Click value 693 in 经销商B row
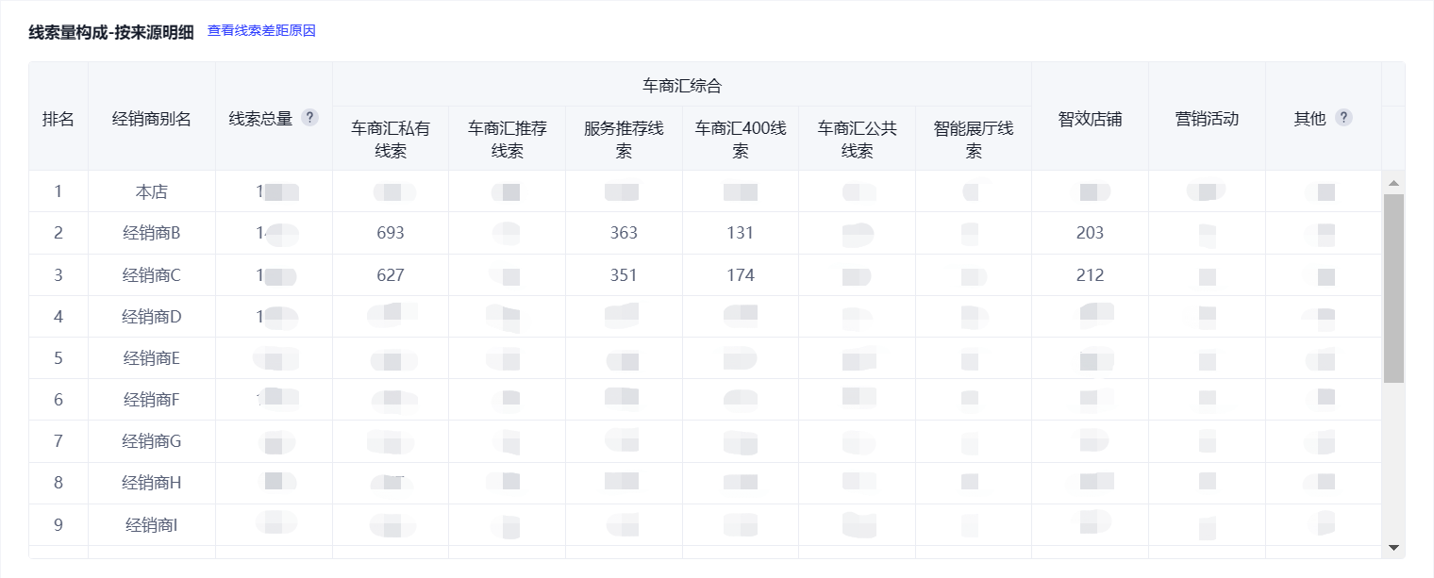This screenshot has height=578, width=1434. pyautogui.click(x=391, y=233)
